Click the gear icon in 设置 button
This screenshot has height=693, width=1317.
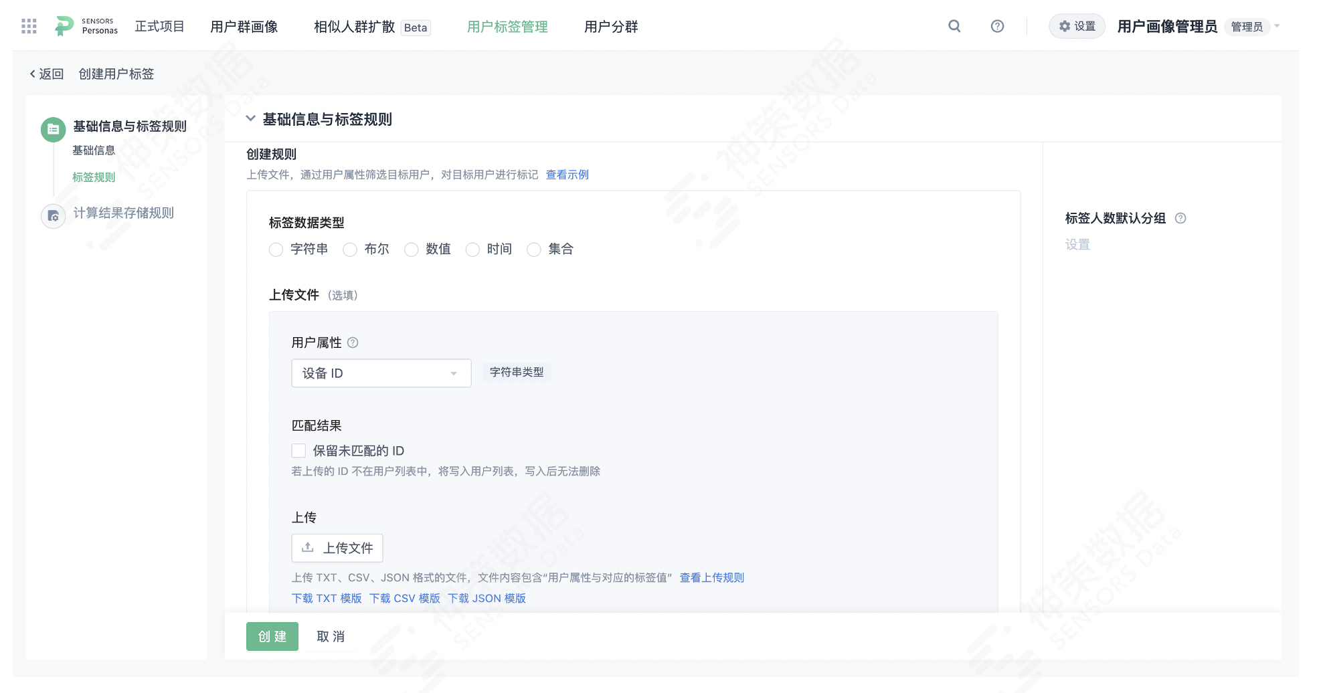click(x=1065, y=26)
